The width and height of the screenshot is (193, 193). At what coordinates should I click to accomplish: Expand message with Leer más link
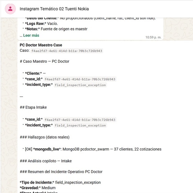[31, 35]
